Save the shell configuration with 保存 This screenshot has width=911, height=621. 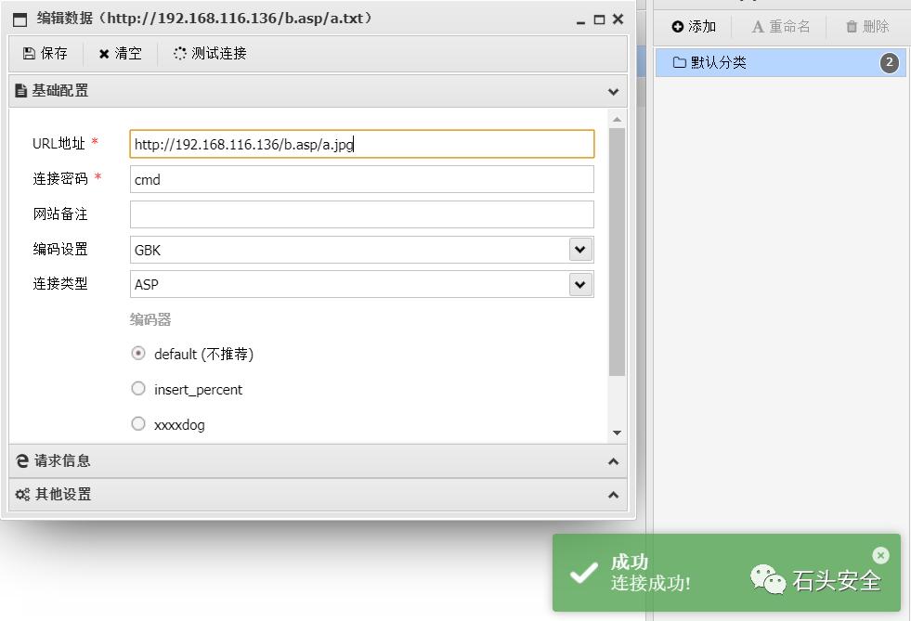tap(46, 54)
